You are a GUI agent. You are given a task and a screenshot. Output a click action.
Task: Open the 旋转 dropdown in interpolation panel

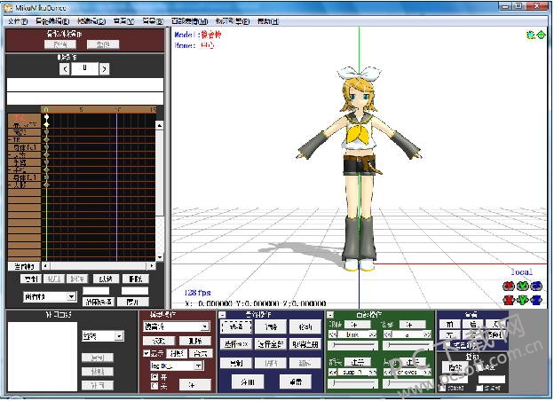click(x=103, y=336)
